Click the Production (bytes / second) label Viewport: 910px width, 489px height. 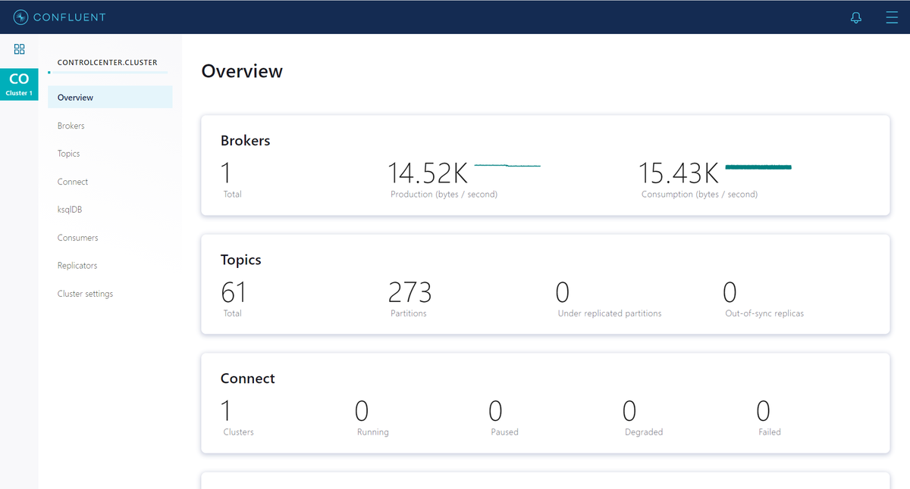coord(444,195)
